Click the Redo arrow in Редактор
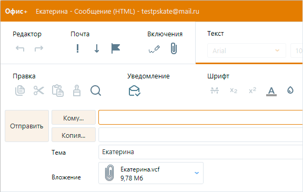 coord(39,48)
